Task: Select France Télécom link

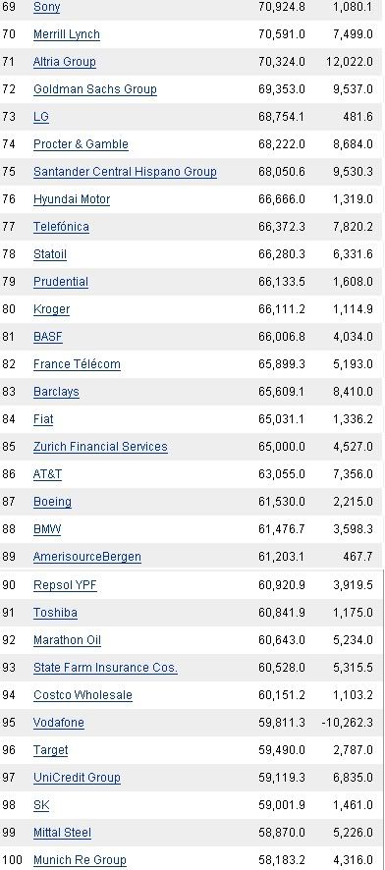Action: (77, 364)
